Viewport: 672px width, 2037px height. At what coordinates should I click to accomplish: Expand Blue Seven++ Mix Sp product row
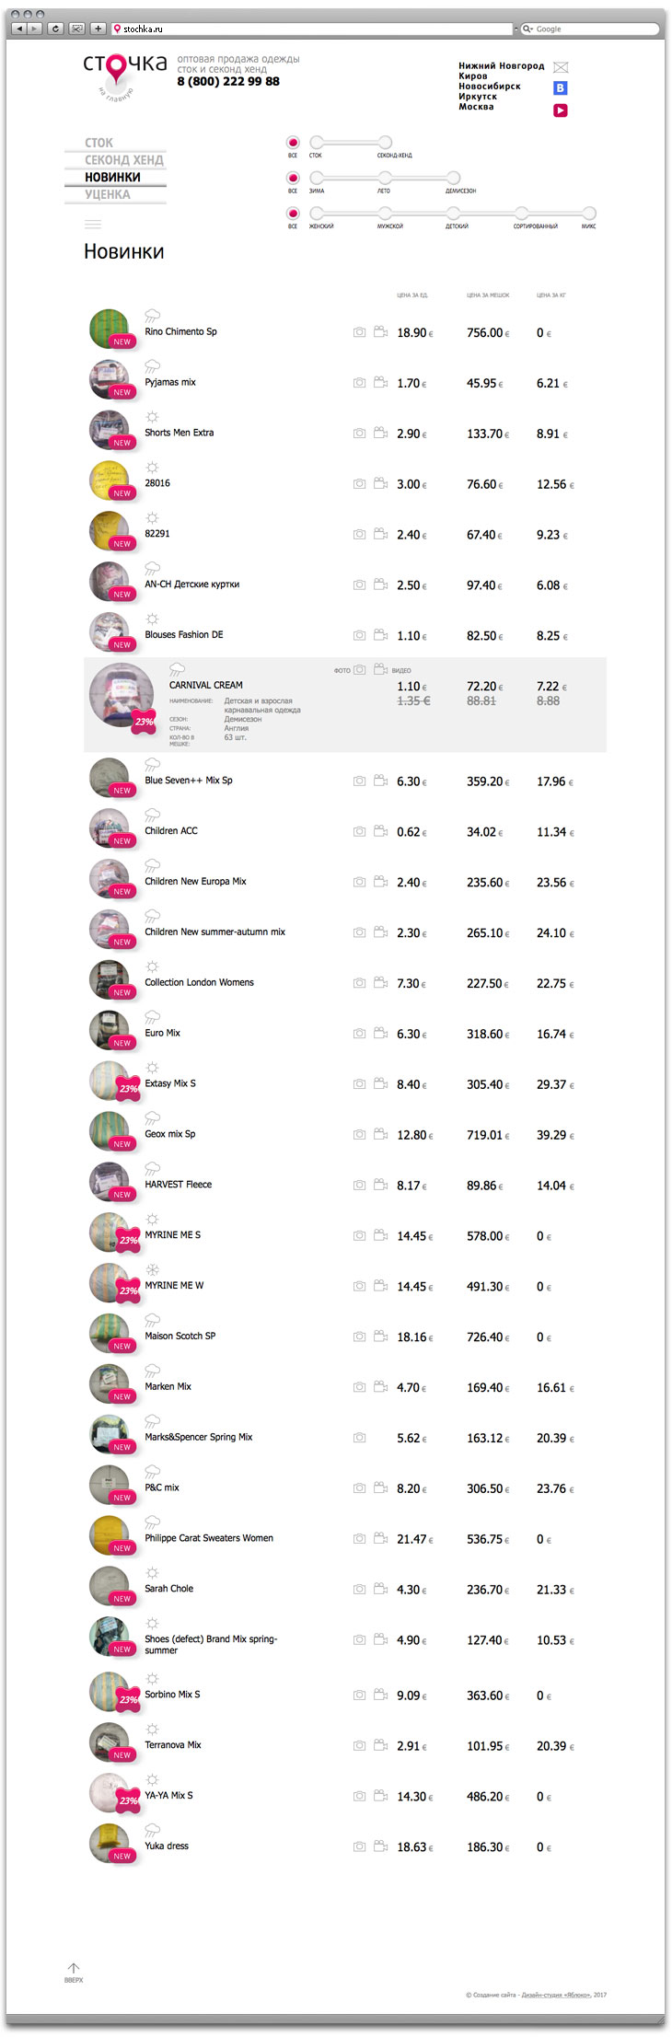click(188, 781)
